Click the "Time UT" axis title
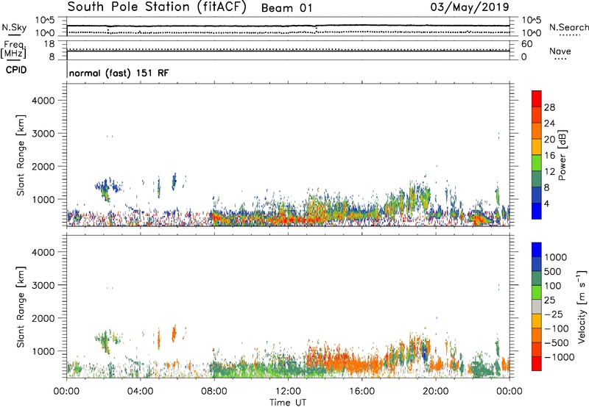The image size is (589, 407). pyautogui.click(x=288, y=403)
